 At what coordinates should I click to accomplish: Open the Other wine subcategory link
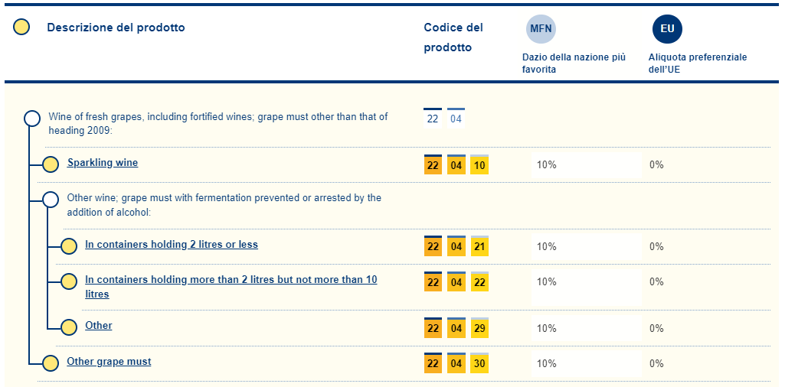98,326
